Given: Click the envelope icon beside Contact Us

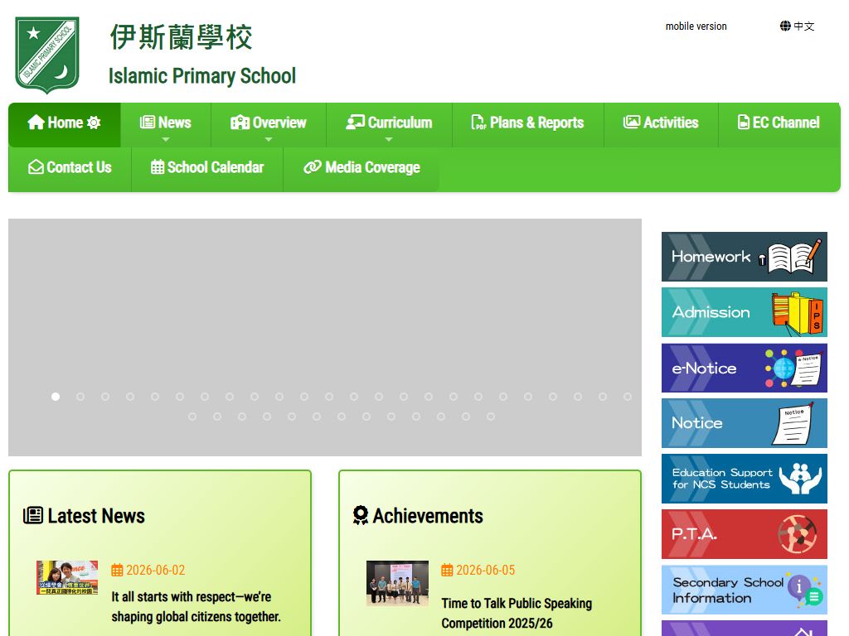Looking at the screenshot, I should click(36, 167).
